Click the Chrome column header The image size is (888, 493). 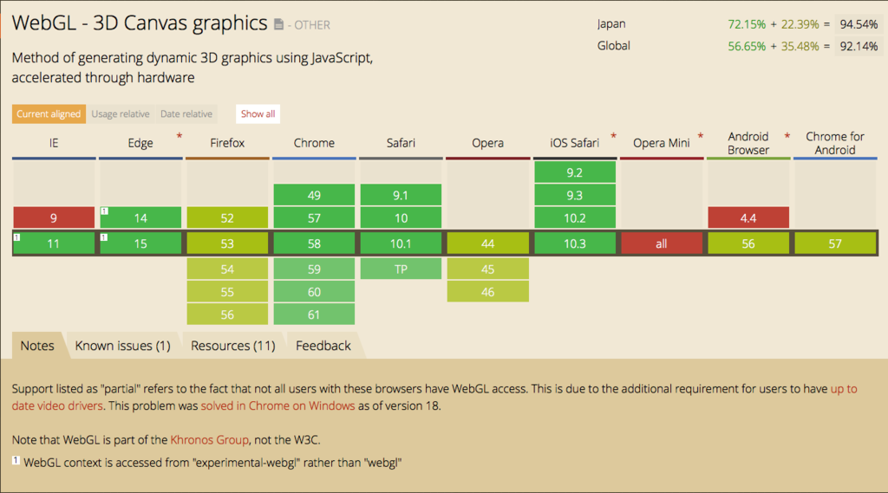pyautogui.click(x=314, y=143)
